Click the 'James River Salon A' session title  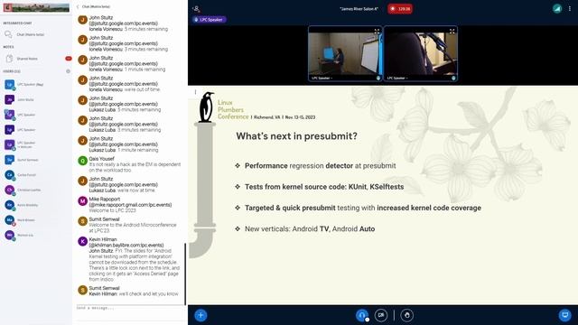(x=359, y=9)
